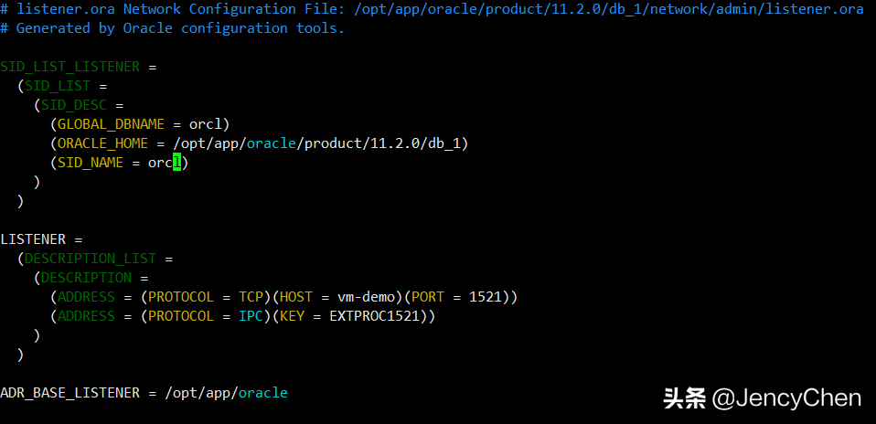Click the ADR_BASE_LISTENER keyword
The height and width of the screenshot is (424, 876).
click(x=69, y=393)
